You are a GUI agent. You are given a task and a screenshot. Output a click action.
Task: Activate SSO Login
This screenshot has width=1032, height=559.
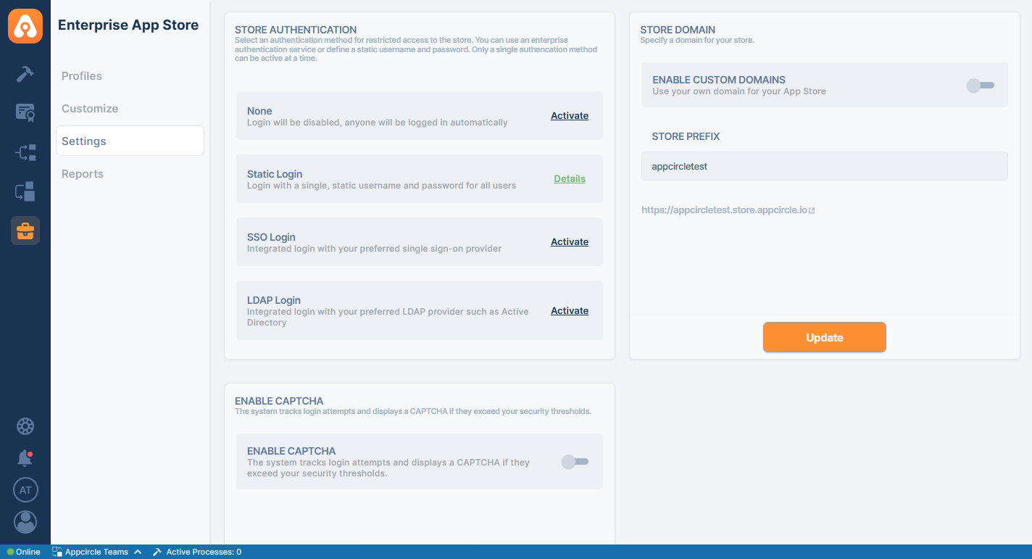click(x=570, y=242)
